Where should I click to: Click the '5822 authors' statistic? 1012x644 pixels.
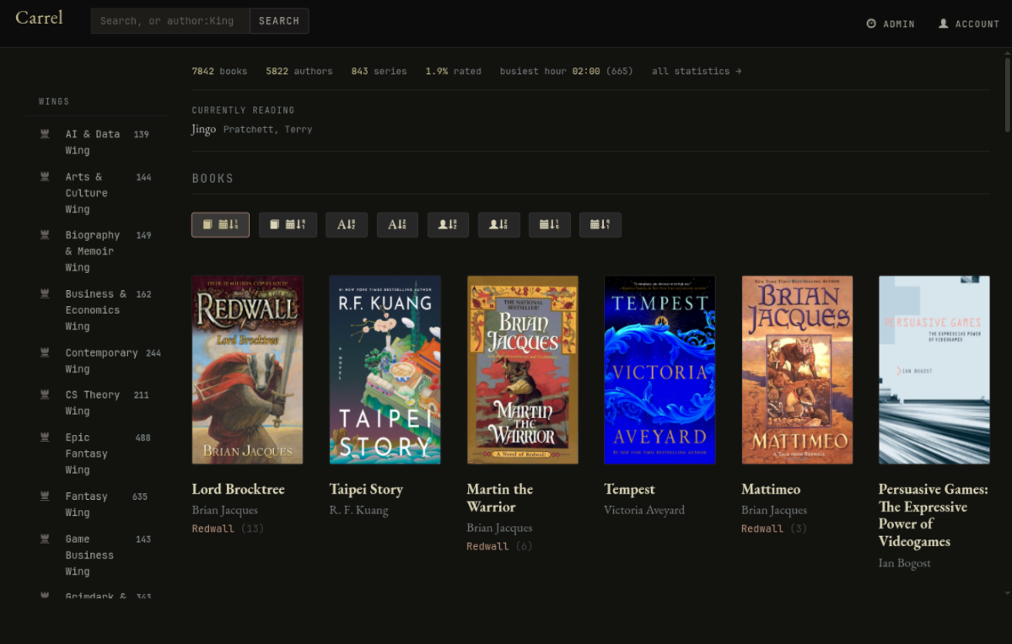[x=299, y=72]
